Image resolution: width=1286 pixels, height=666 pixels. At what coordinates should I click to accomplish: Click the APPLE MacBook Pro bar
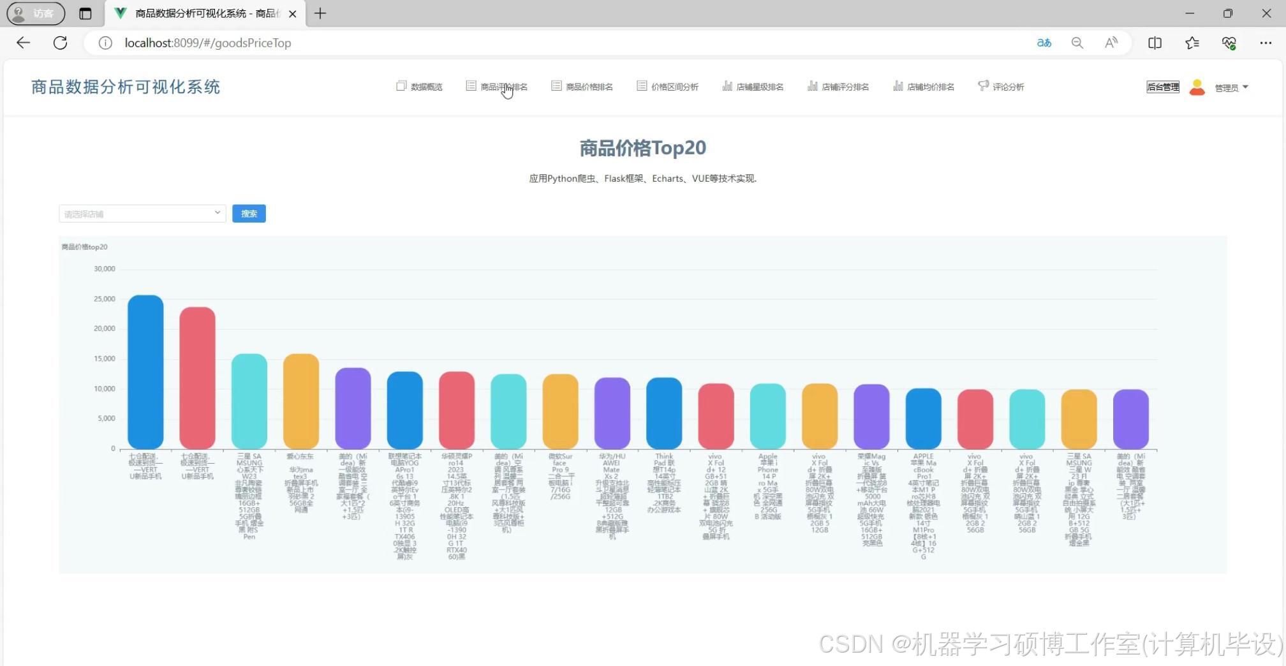[x=924, y=418]
